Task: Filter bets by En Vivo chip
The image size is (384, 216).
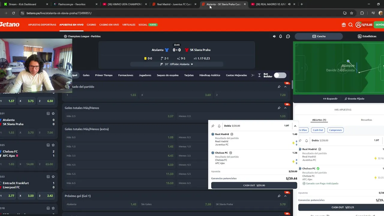Action: tap(303, 130)
